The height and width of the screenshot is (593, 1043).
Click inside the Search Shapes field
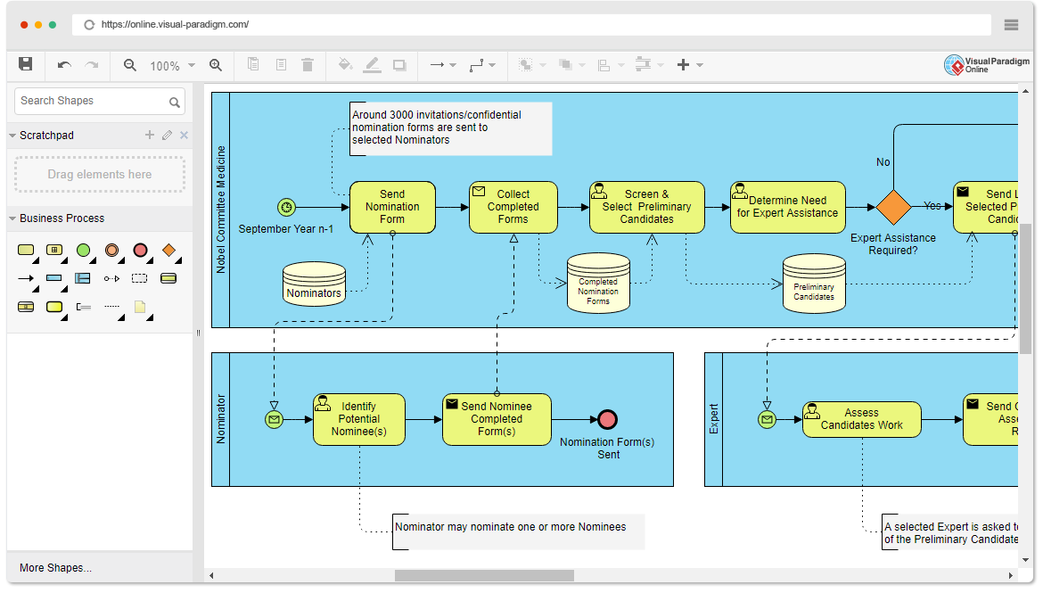pyautogui.click(x=89, y=101)
